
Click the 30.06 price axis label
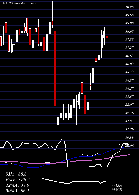pyautogui.click(x=130, y=146)
